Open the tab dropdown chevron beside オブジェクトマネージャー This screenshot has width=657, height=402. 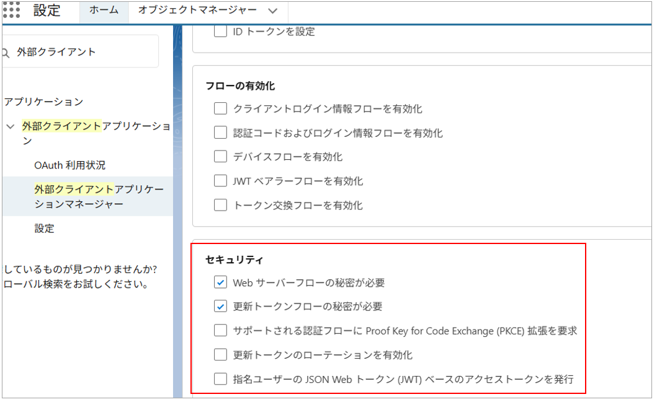point(273,11)
